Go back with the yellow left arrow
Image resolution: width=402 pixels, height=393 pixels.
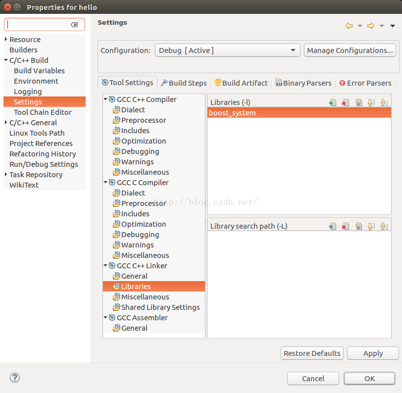(349, 26)
